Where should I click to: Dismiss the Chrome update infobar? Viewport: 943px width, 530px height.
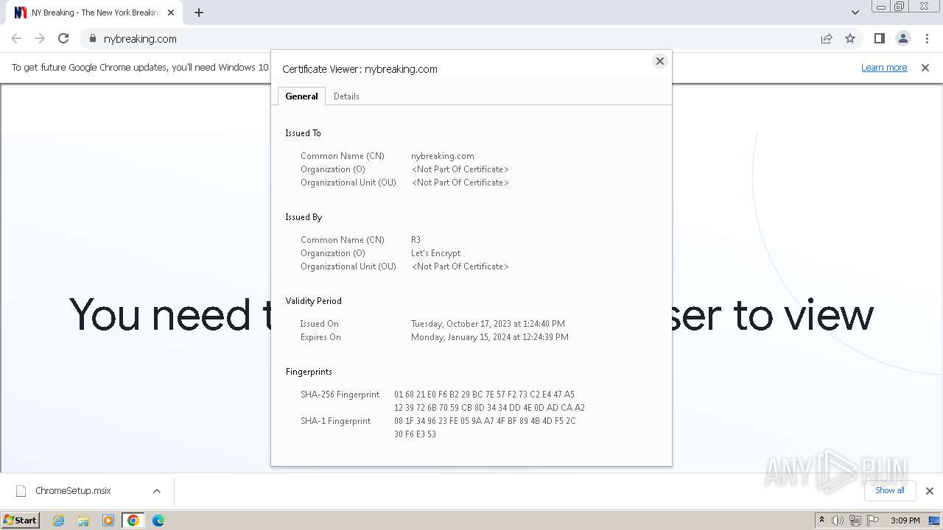[x=925, y=68]
